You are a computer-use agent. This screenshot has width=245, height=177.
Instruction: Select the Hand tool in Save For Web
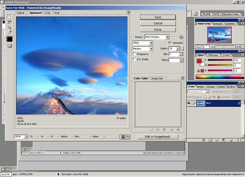10,17
